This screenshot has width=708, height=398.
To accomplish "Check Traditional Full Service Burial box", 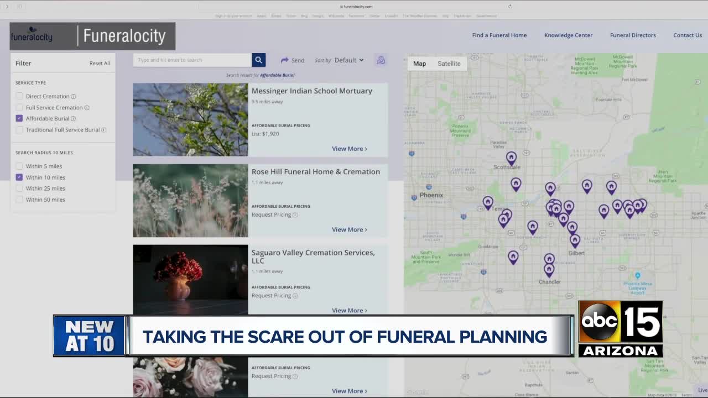I will [19, 130].
